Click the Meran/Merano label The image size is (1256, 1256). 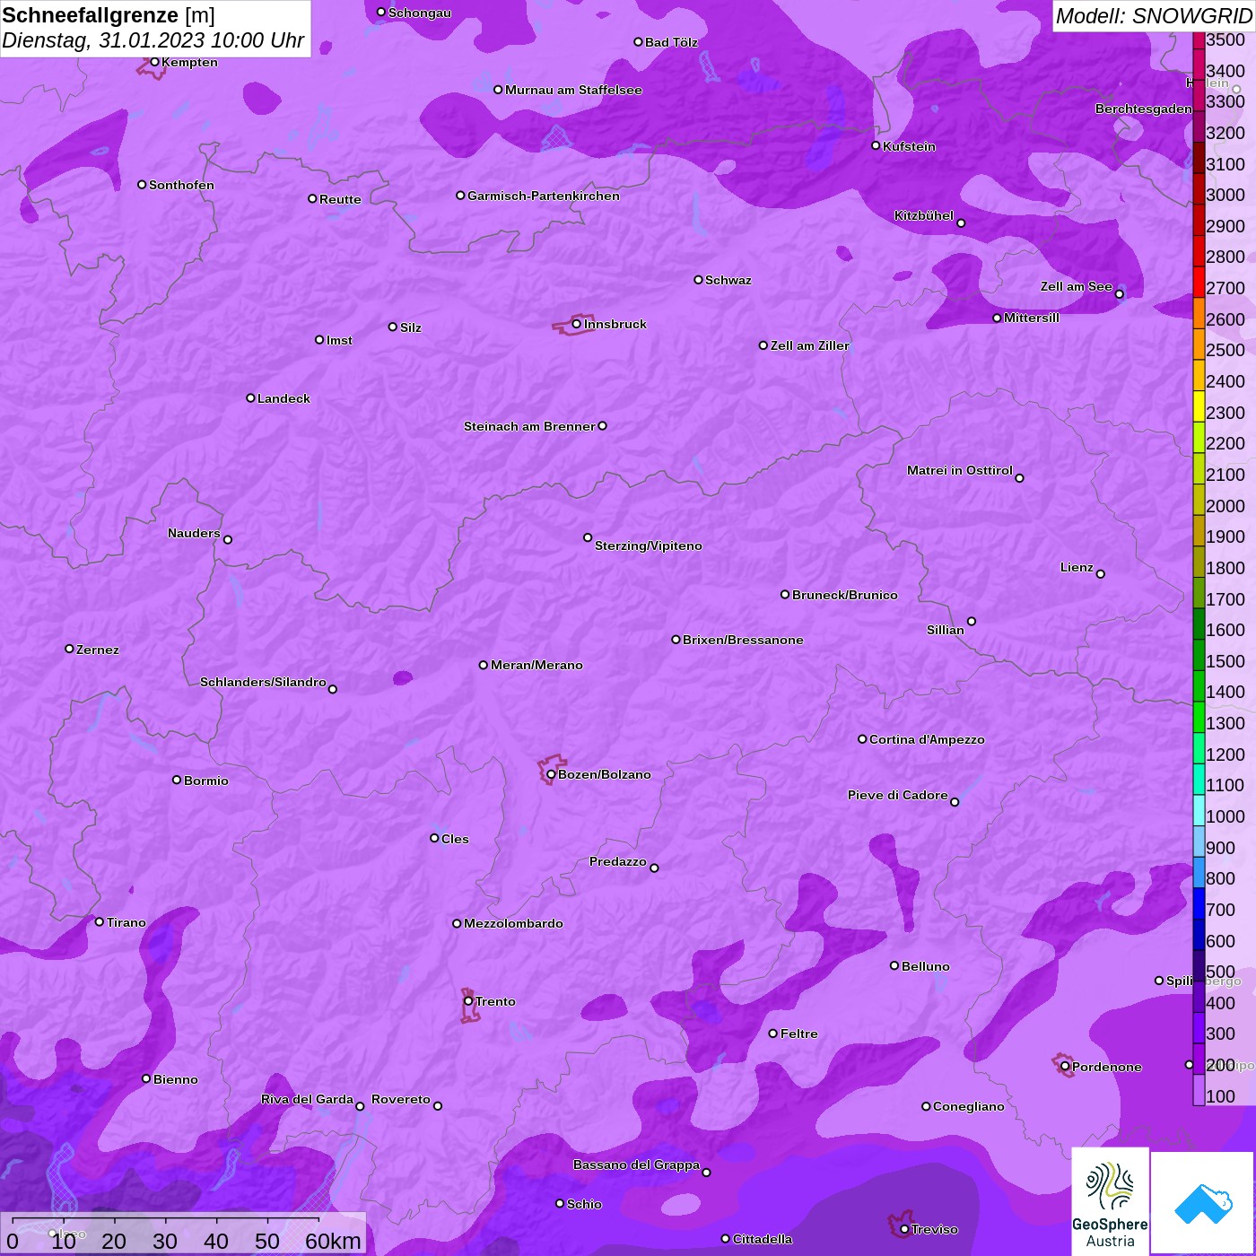pyautogui.click(x=536, y=665)
